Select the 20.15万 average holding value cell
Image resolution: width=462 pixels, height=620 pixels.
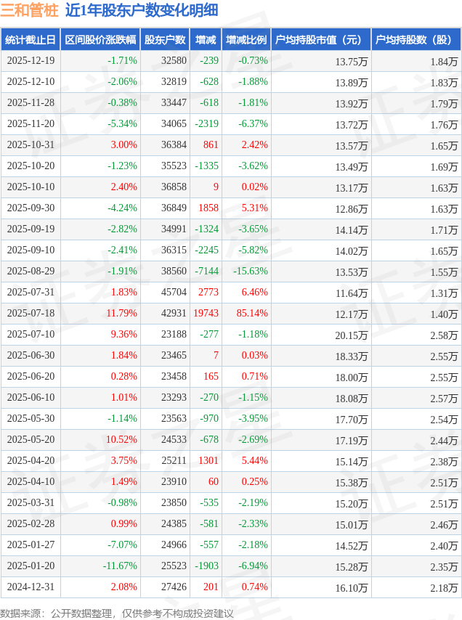[x=352, y=335]
